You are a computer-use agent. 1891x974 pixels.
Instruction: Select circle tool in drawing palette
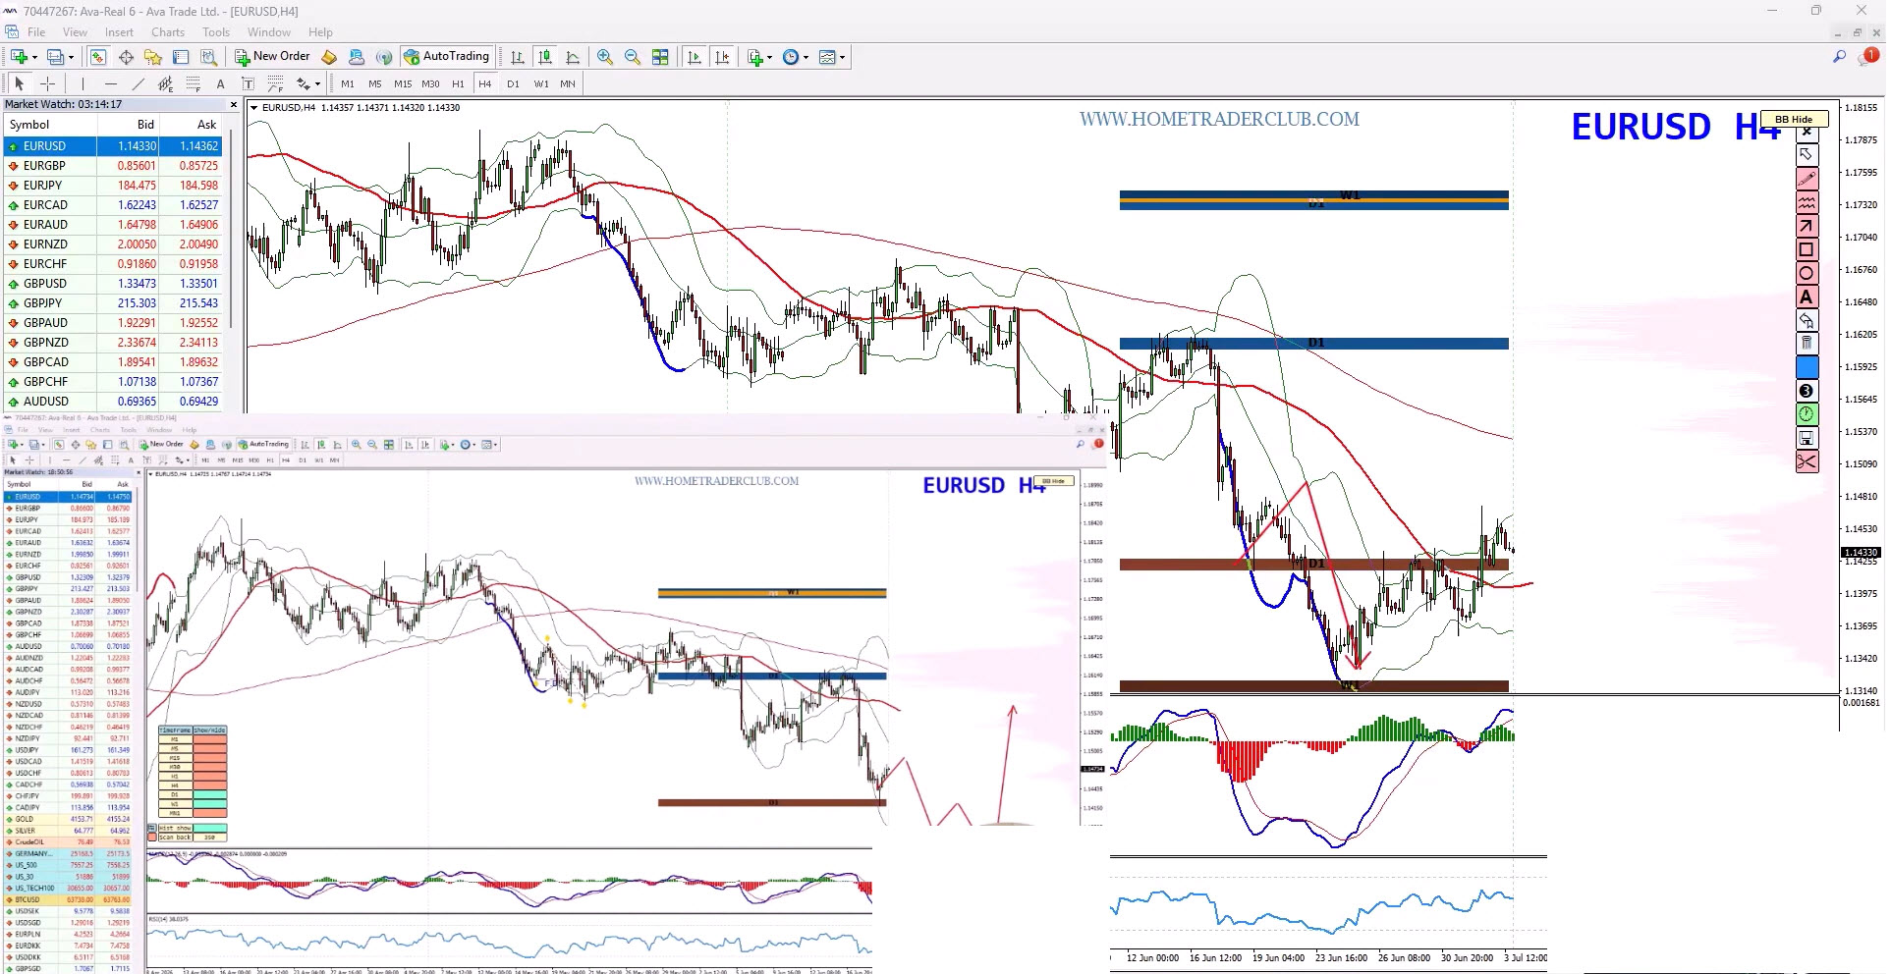coord(1807,273)
